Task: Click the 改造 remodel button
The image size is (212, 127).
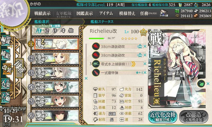Action: click(194, 117)
